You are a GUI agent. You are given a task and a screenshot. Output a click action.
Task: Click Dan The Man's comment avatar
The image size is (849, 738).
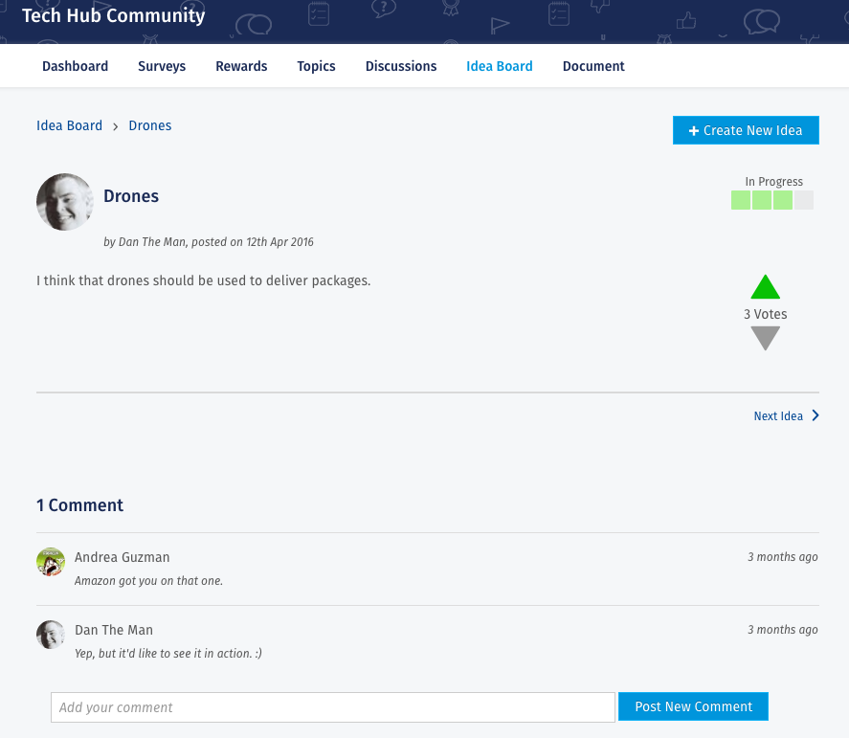(51, 635)
